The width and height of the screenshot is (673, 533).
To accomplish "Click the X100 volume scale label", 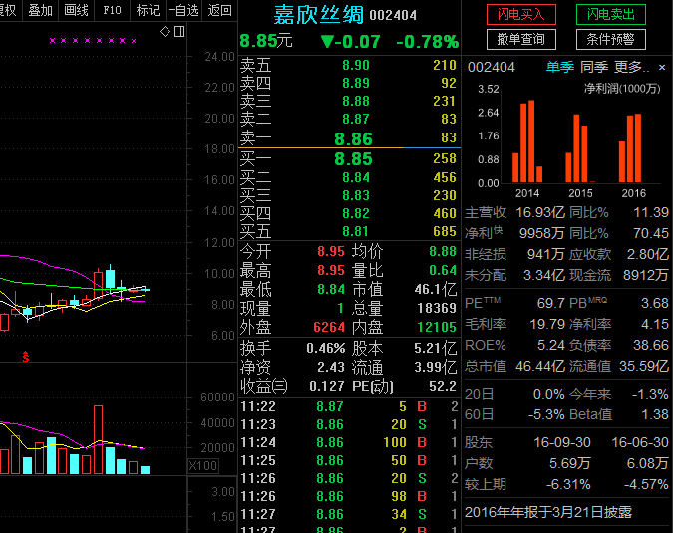I will pos(203,465).
